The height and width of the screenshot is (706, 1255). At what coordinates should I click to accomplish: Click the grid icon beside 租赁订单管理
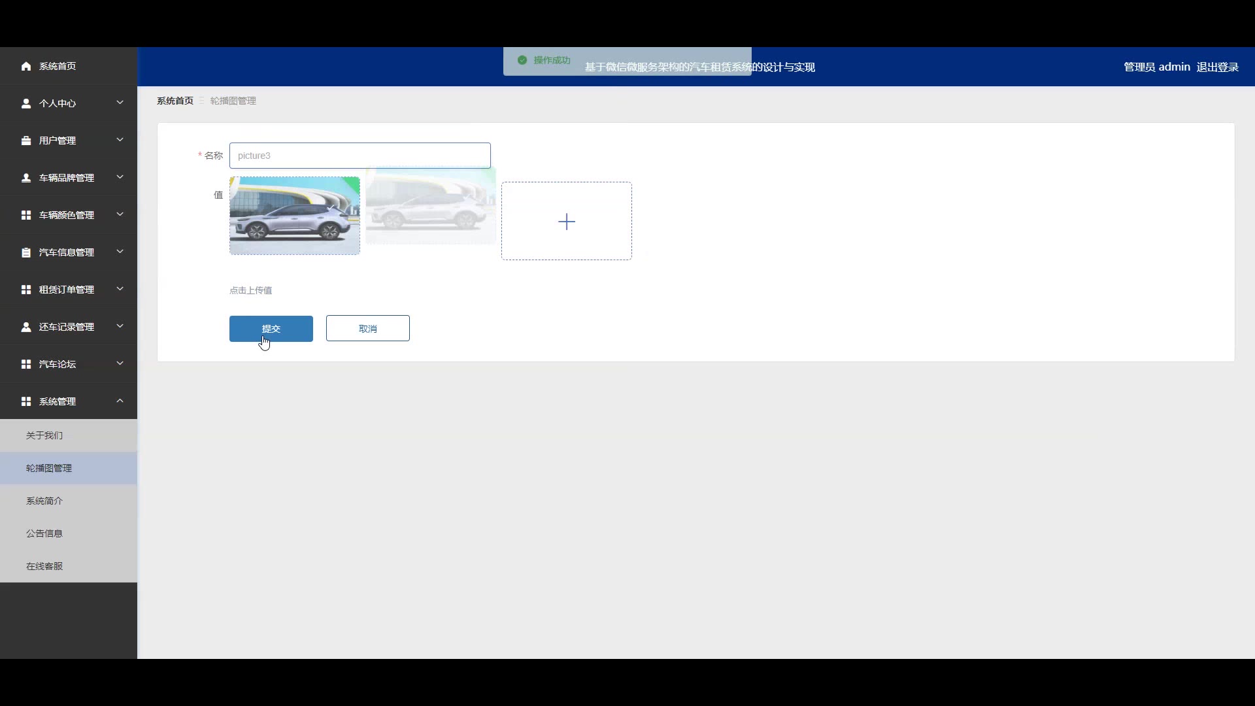pyautogui.click(x=26, y=290)
